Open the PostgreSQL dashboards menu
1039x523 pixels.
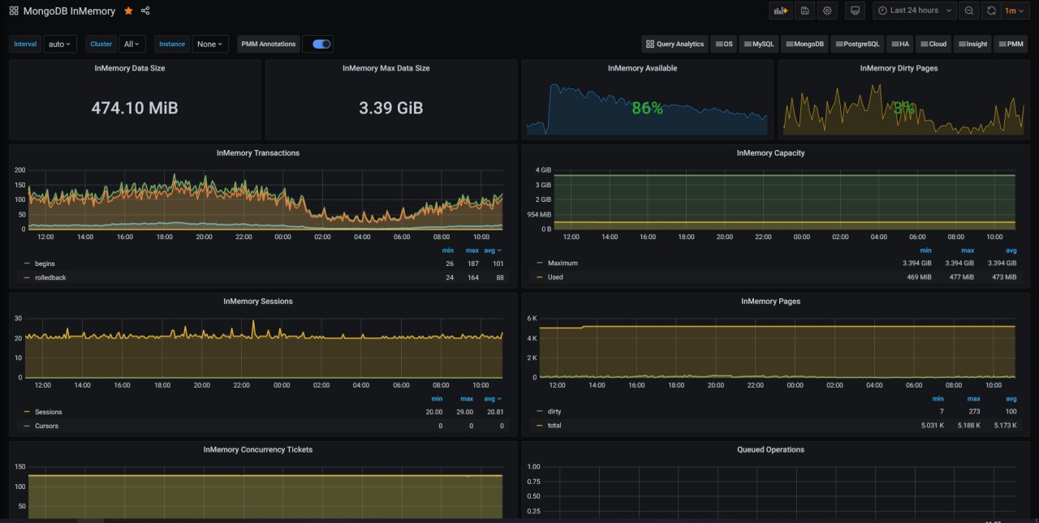point(857,44)
